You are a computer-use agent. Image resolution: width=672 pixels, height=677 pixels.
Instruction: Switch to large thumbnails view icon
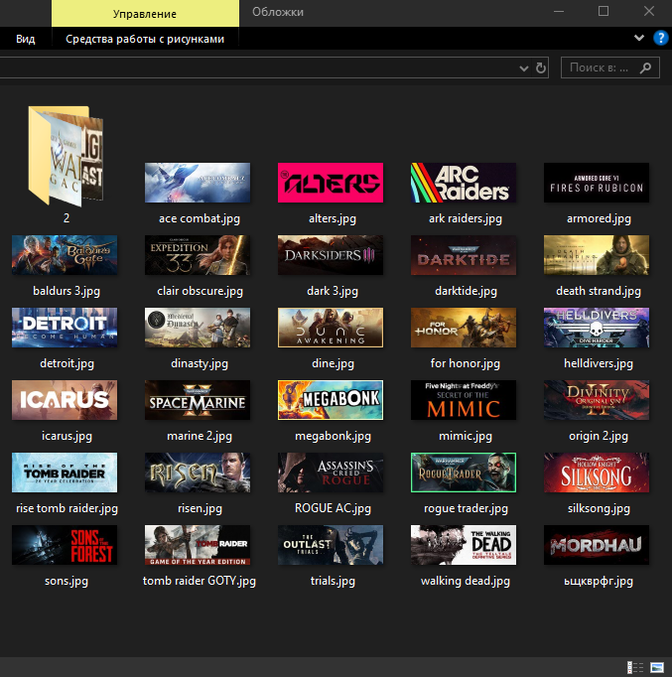(x=657, y=667)
